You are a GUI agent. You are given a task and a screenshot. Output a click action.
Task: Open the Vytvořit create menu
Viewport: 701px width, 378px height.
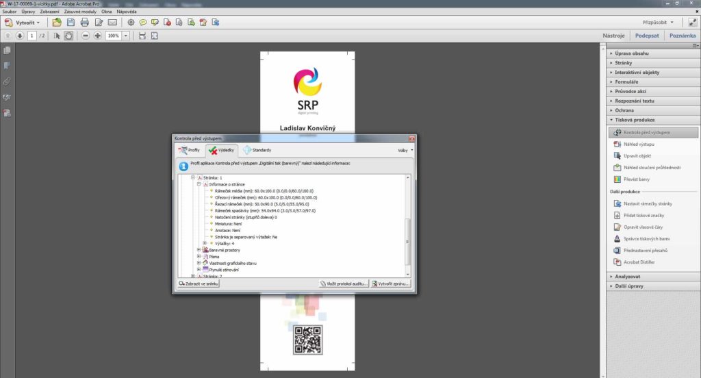[22, 23]
